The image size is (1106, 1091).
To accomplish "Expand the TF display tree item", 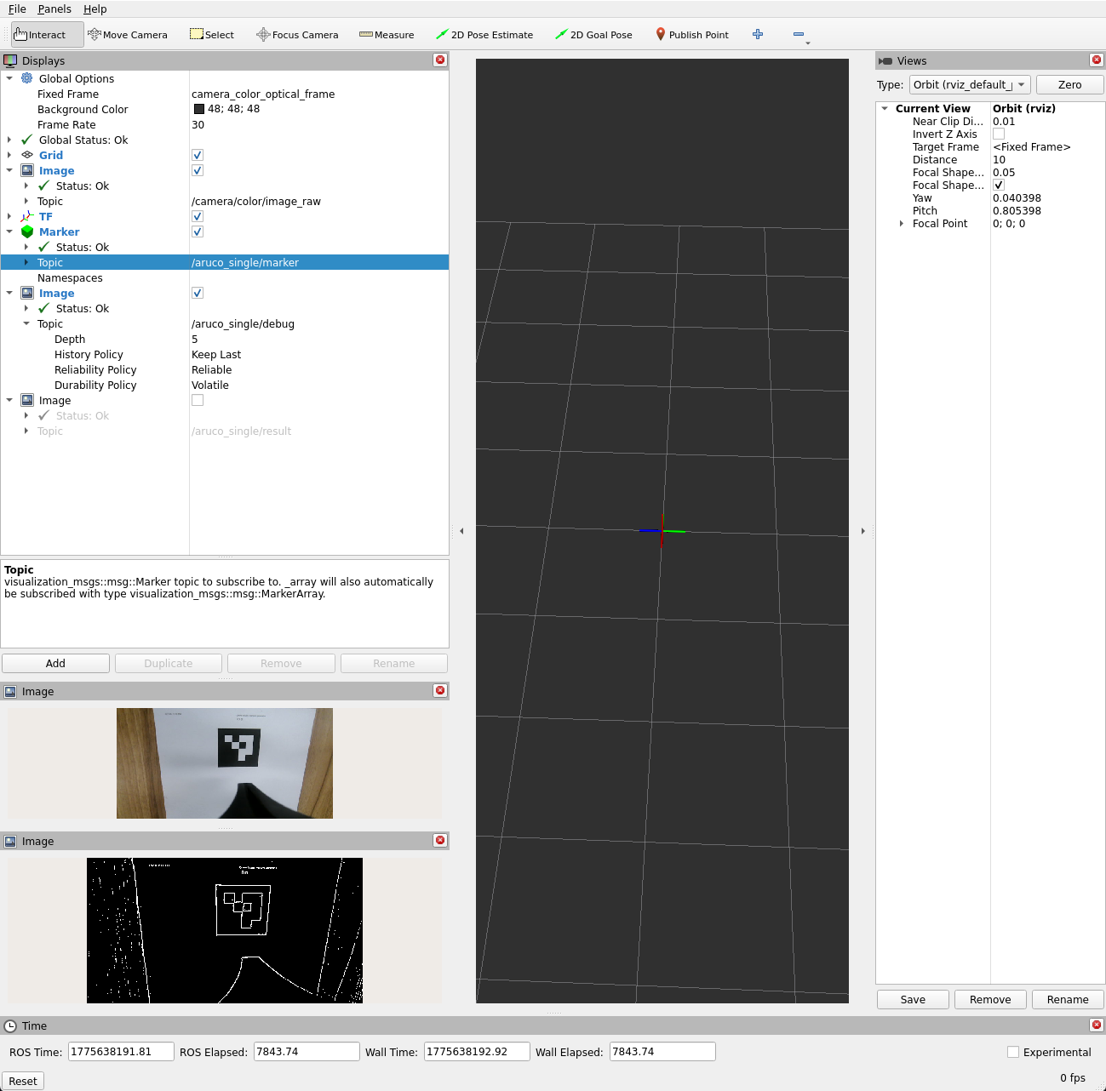I will [9, 216].
